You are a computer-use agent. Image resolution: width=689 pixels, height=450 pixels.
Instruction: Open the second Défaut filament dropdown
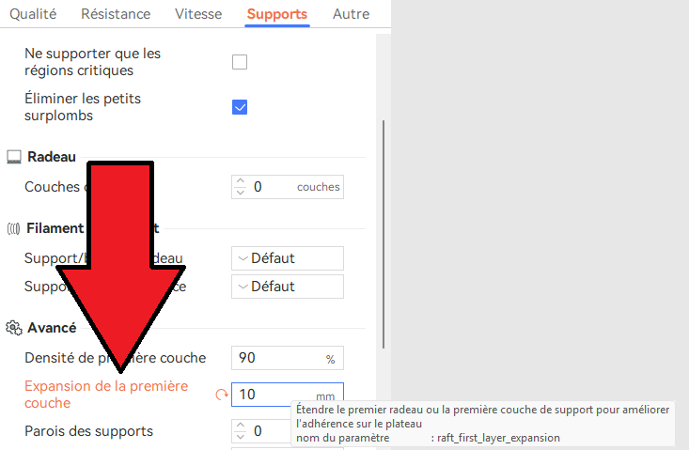[288, 287]
